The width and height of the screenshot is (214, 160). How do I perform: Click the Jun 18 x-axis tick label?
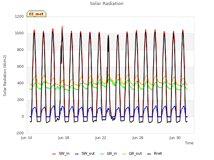[64, 138]
